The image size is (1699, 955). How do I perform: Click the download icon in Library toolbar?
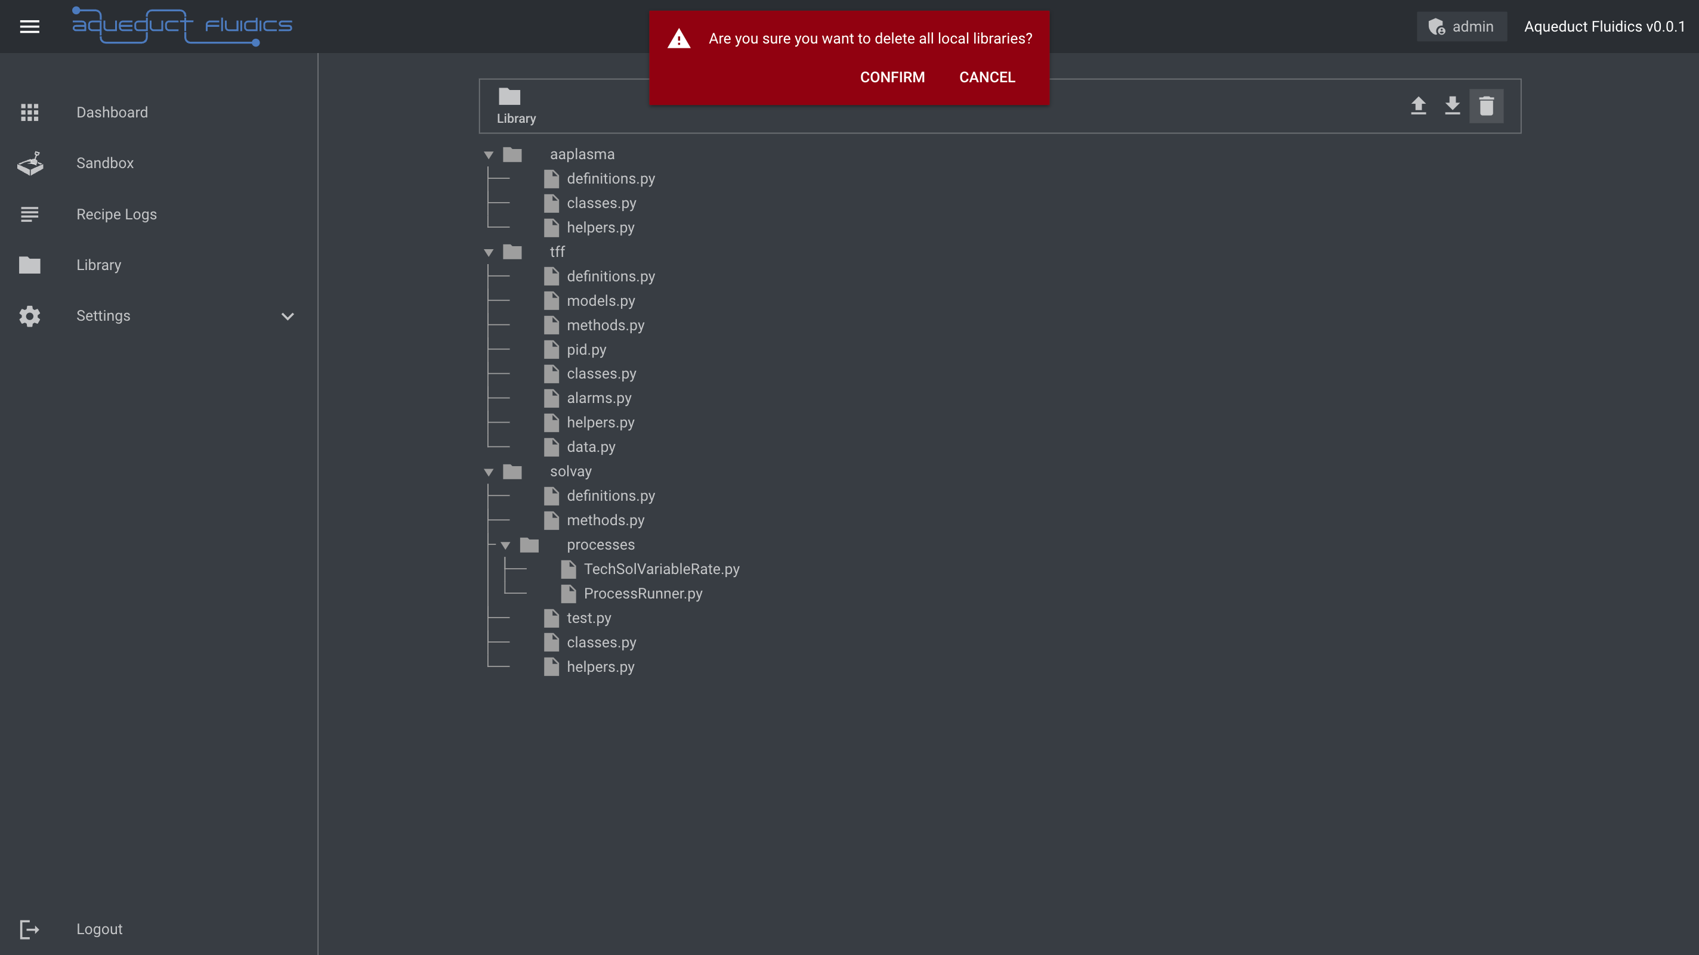(x=1451, y=105)
